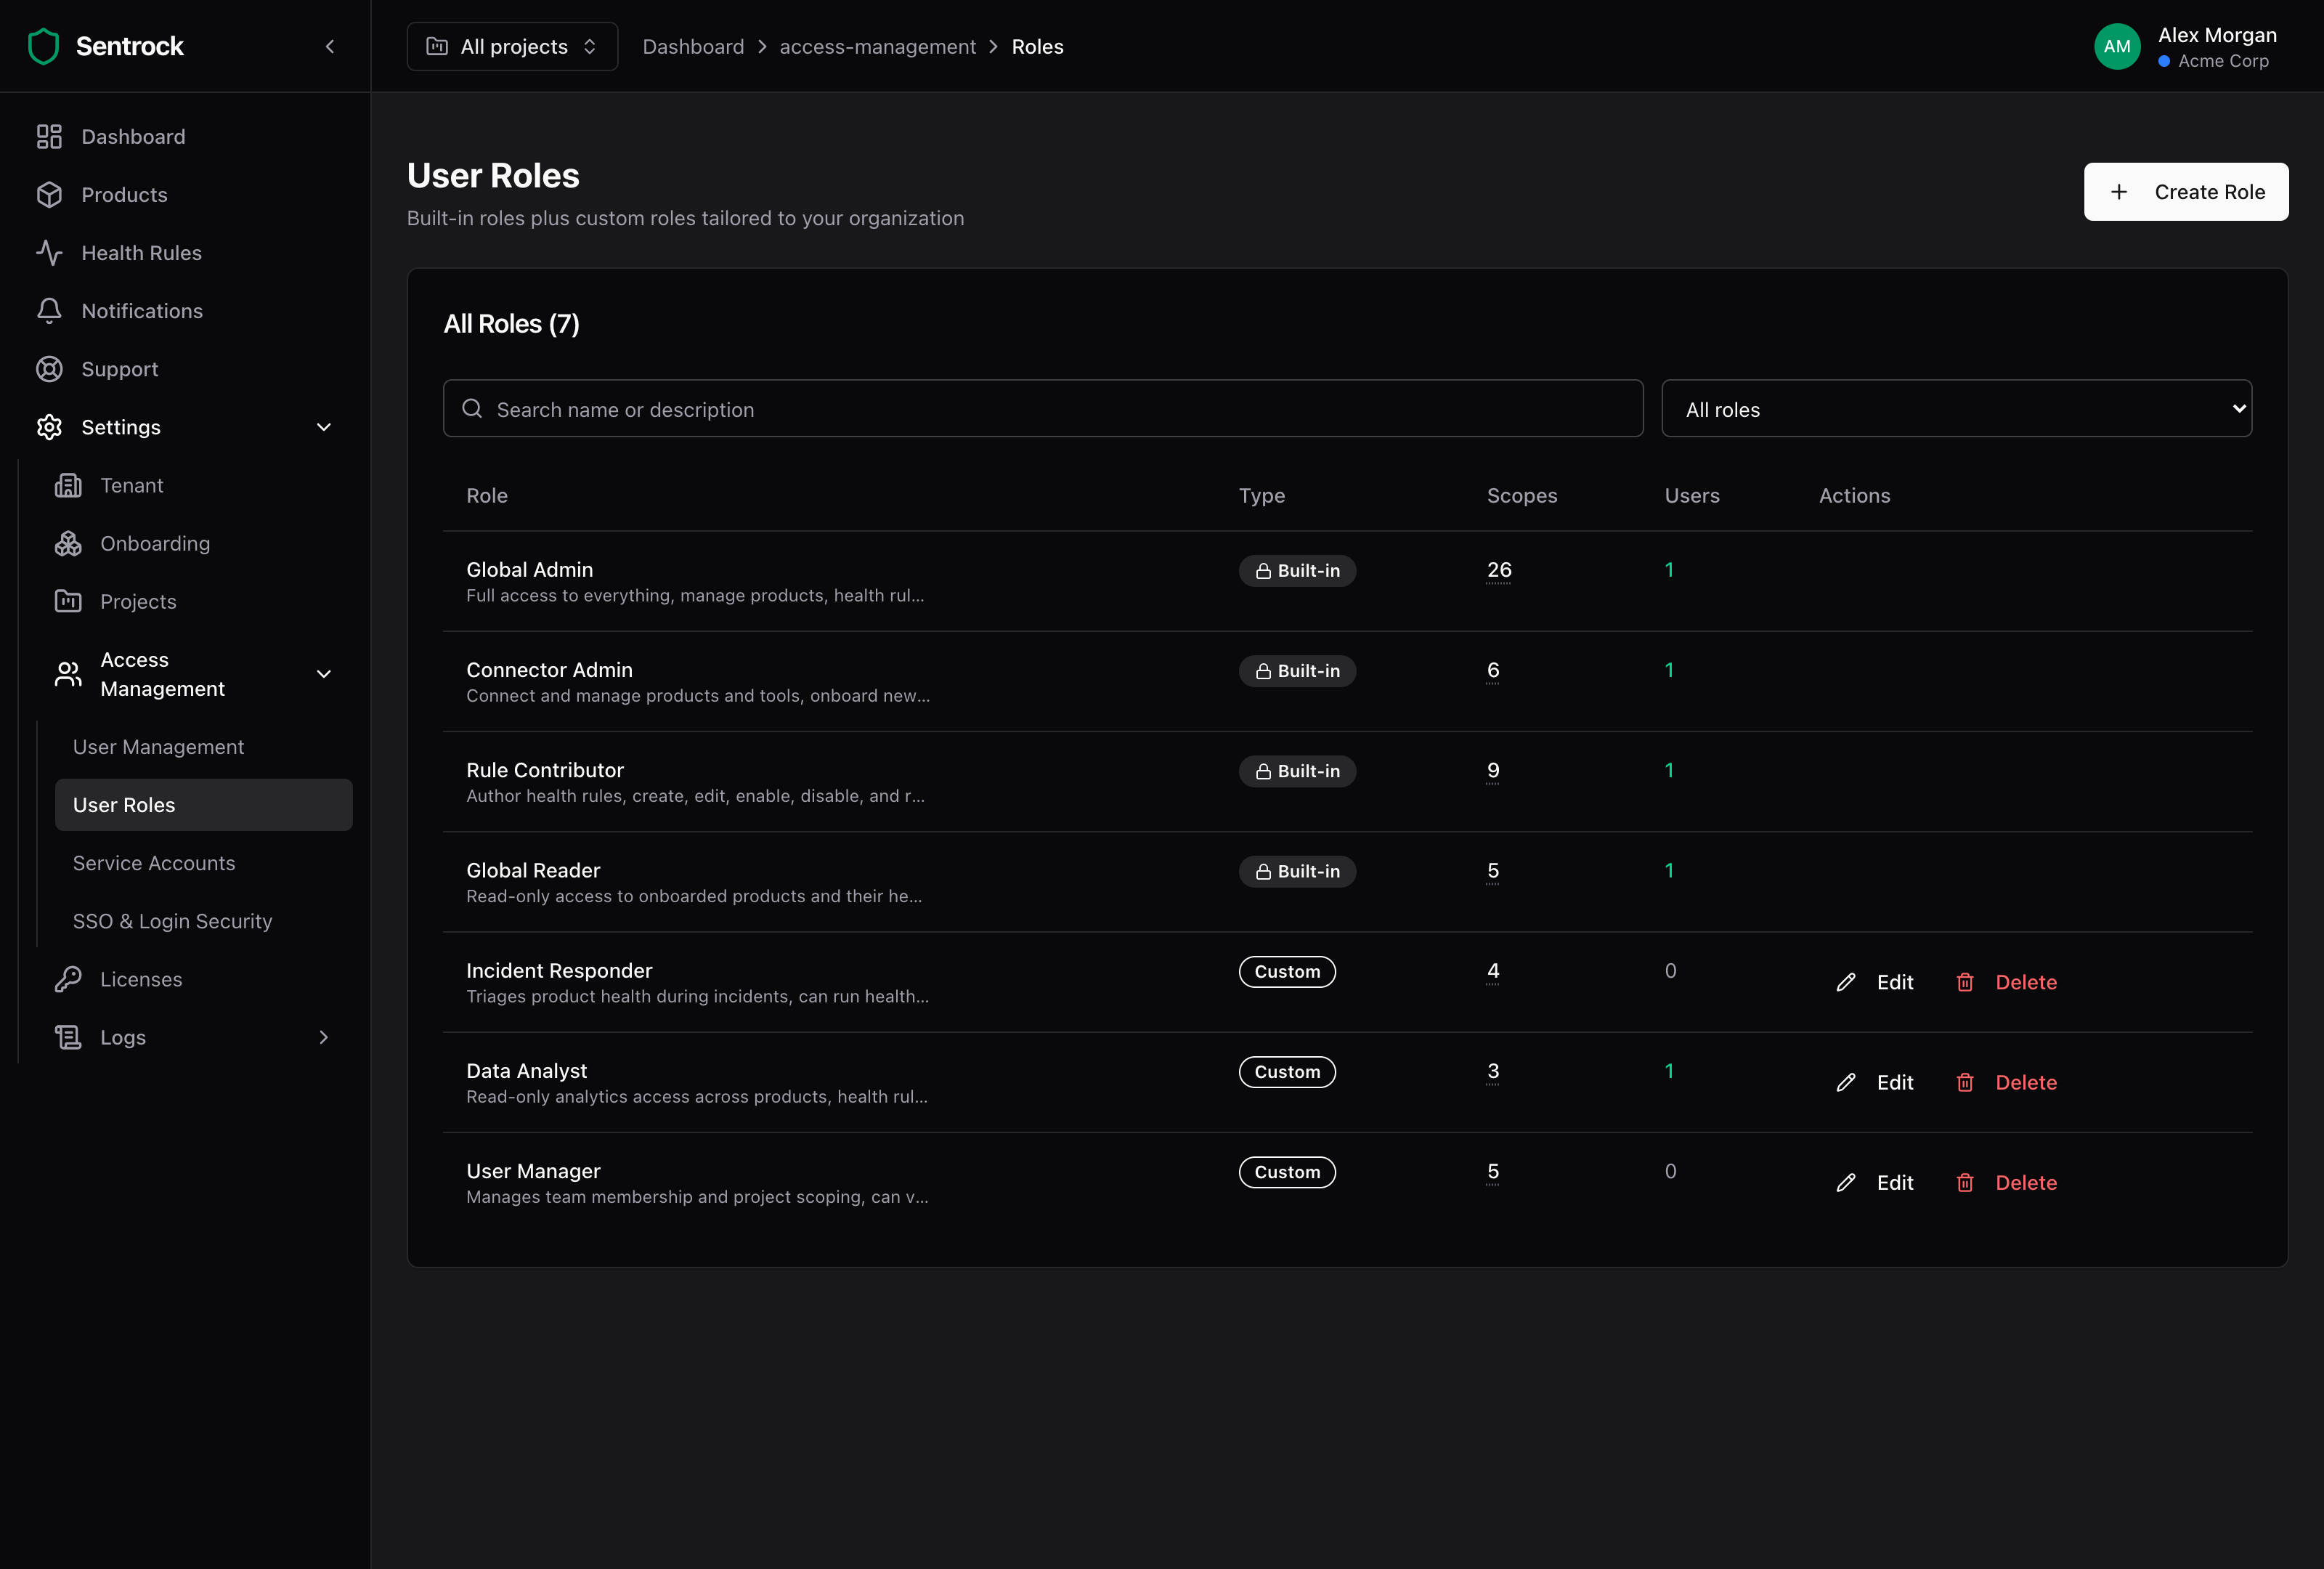Click Custom badge on Incident Responder row
Viewport: 2324px width, 1569px height.
pos(1287,972)
